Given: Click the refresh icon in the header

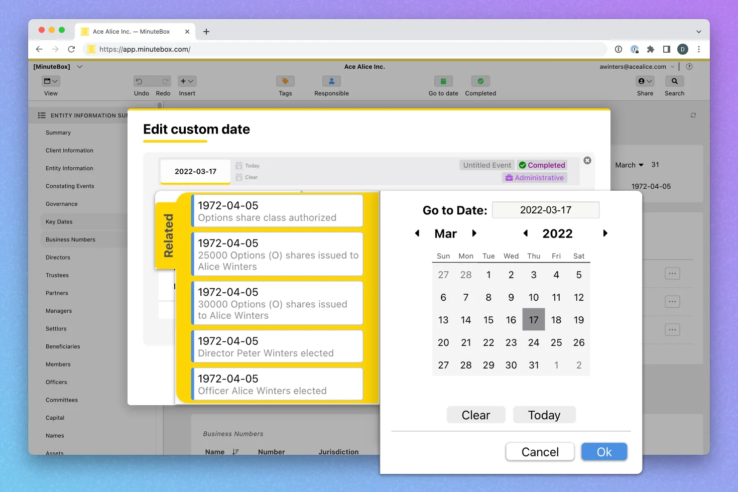Looking at the screenshot, I should [x=693, y=115].
